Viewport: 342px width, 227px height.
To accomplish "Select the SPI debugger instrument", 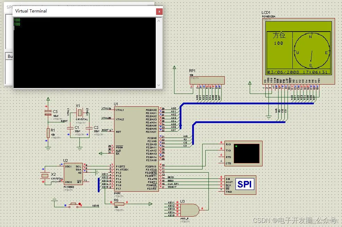I will coord(240,185).
